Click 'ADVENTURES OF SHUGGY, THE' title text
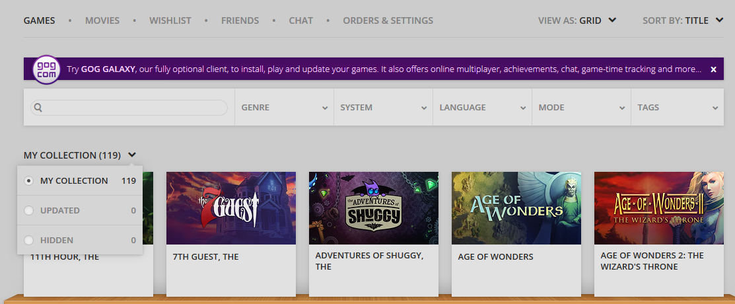Viewport: 735px width, 304px height. pyautogui.click(x=369, y=261)
